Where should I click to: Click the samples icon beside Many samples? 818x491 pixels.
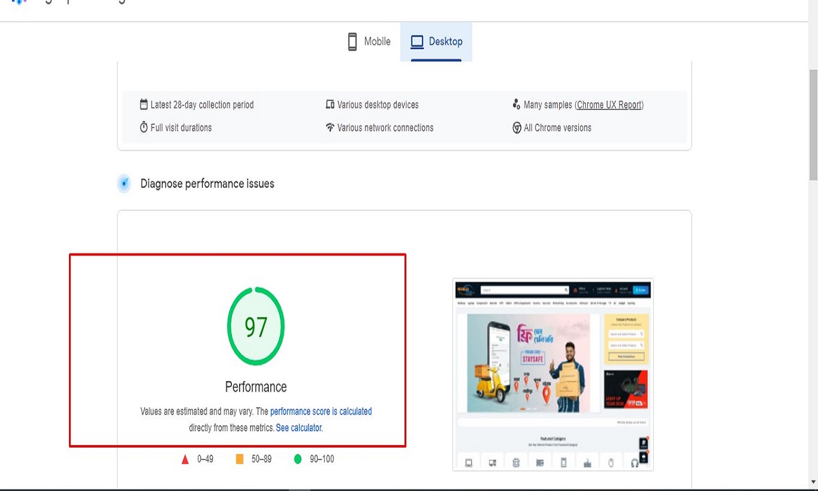click(516, 104)
